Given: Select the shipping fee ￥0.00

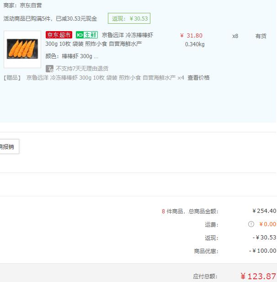Looking at the screenshot, I should click(267, 224).
